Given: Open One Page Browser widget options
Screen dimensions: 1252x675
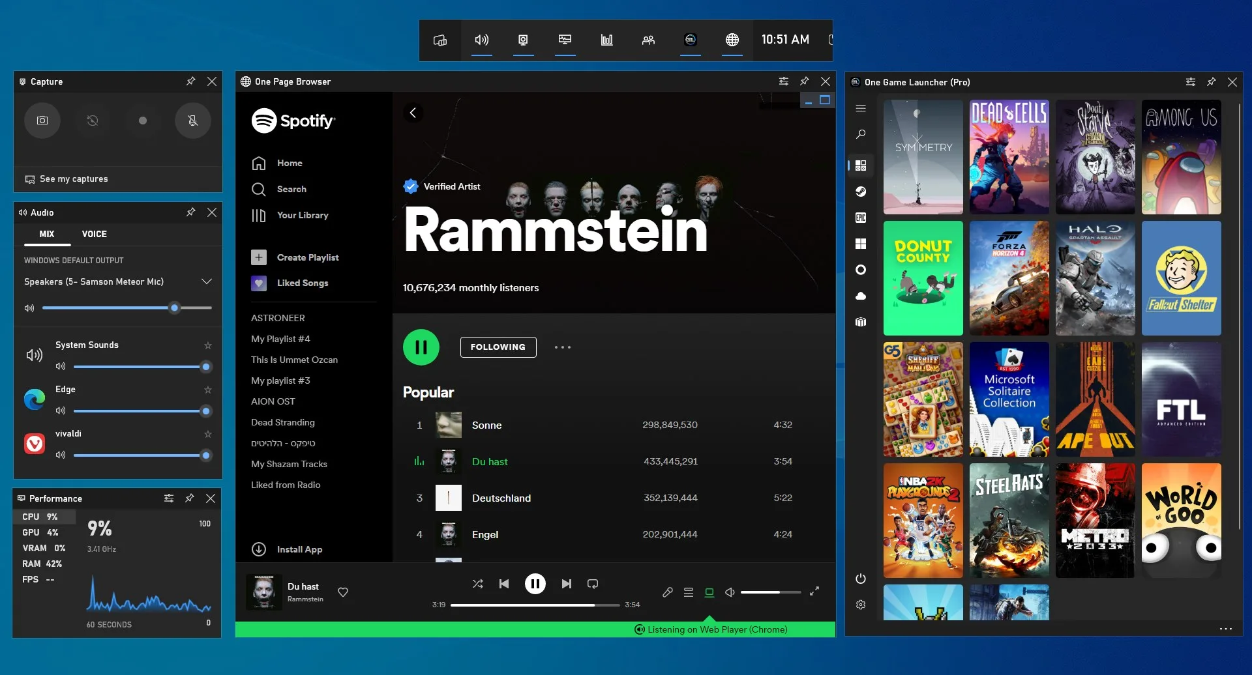Looking at the screenshot, I should 784,81.
